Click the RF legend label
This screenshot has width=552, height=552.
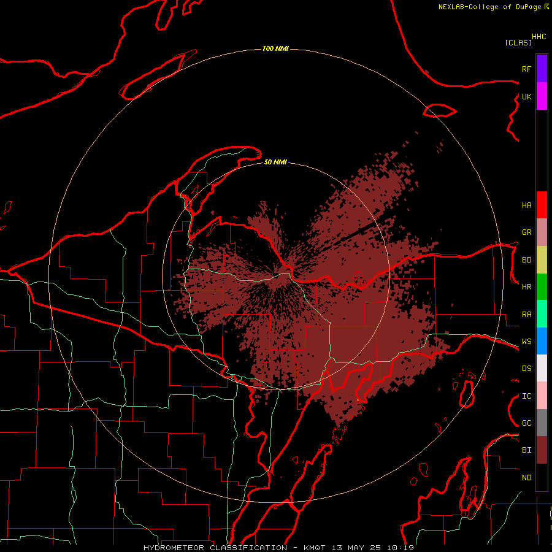pos(526,69)
